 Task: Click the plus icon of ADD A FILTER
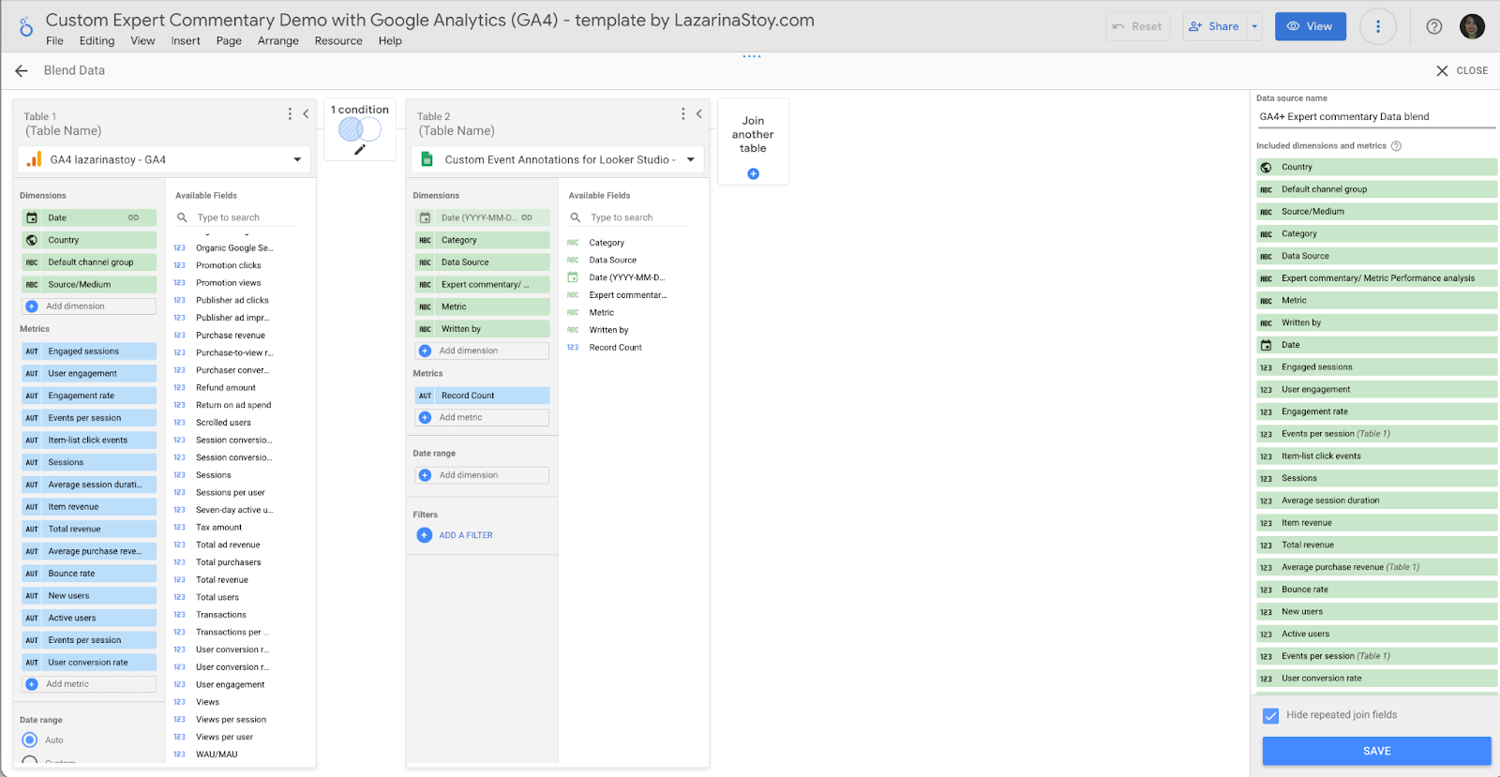[x=425, y=535]
